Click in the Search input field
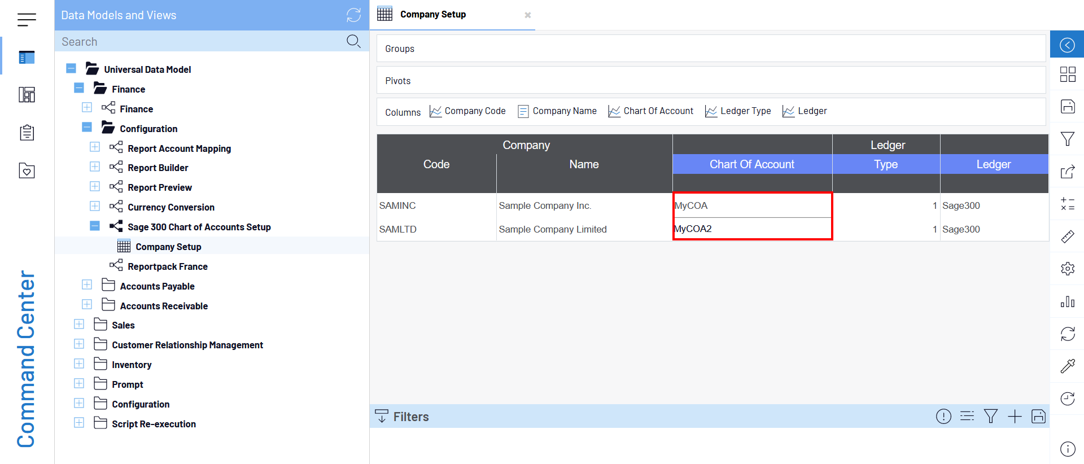Image resolution: width=1084 pixels, height=464 pixels. 200,42
